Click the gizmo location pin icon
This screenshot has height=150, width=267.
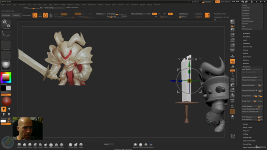186,59
